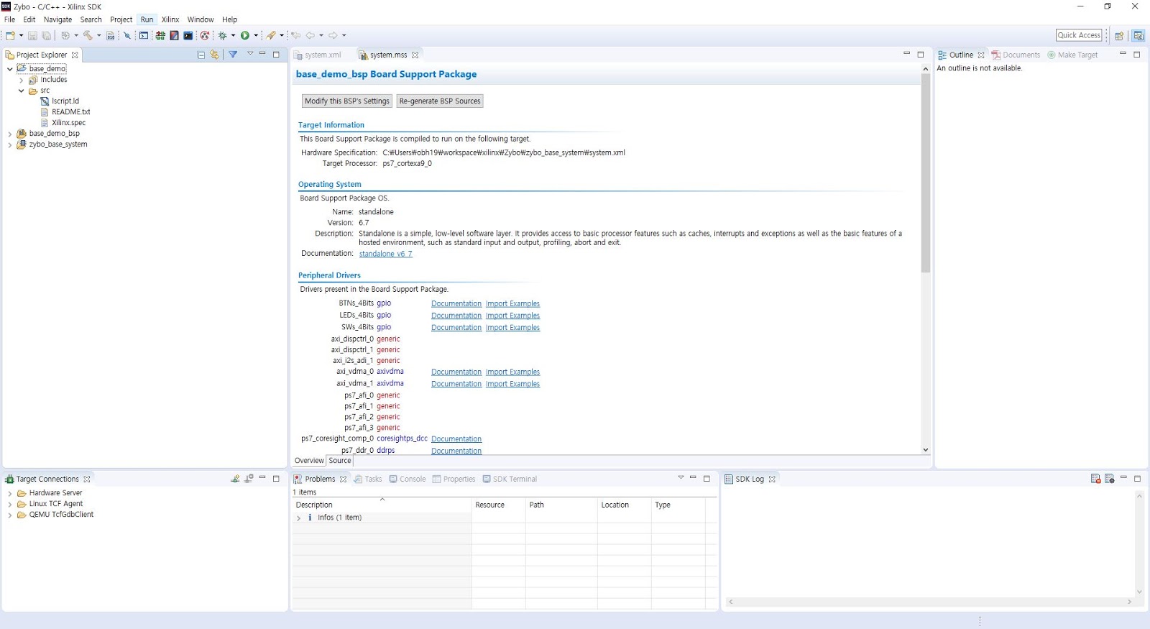Click Re-generate BSP Sources button
1150x629 pixels.
coord(440,101)
